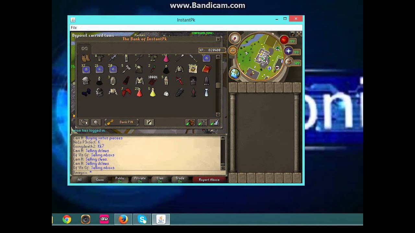The width and height of the screenshot is (415, 233).
Task: Click the 'Buying virtus pieces' chat message
Action: pyautogui.click(x=104, y=138)
